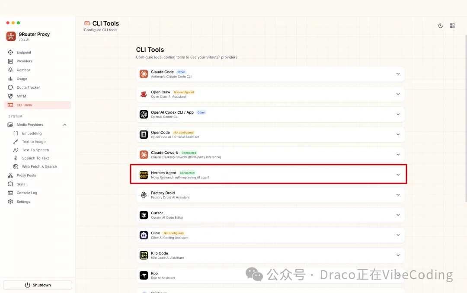Screen dimensions: 467x293
Task: Expand the OpenCode row chevron
Action: coord(398,134)
